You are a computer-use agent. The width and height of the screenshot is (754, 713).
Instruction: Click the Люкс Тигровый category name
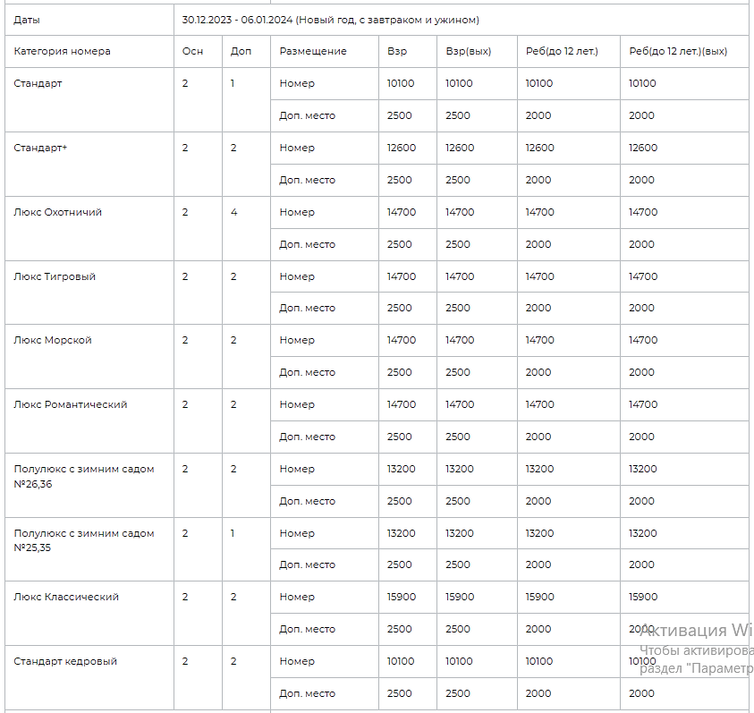(55, 276)
